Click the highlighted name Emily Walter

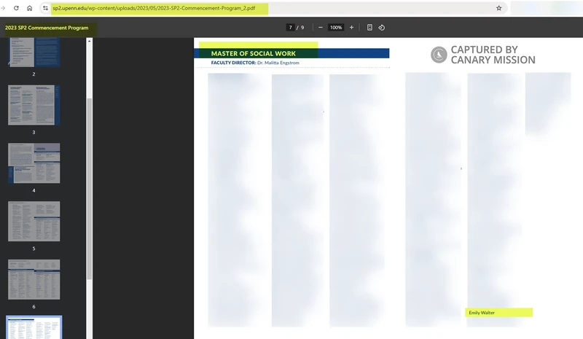point(499,312)
